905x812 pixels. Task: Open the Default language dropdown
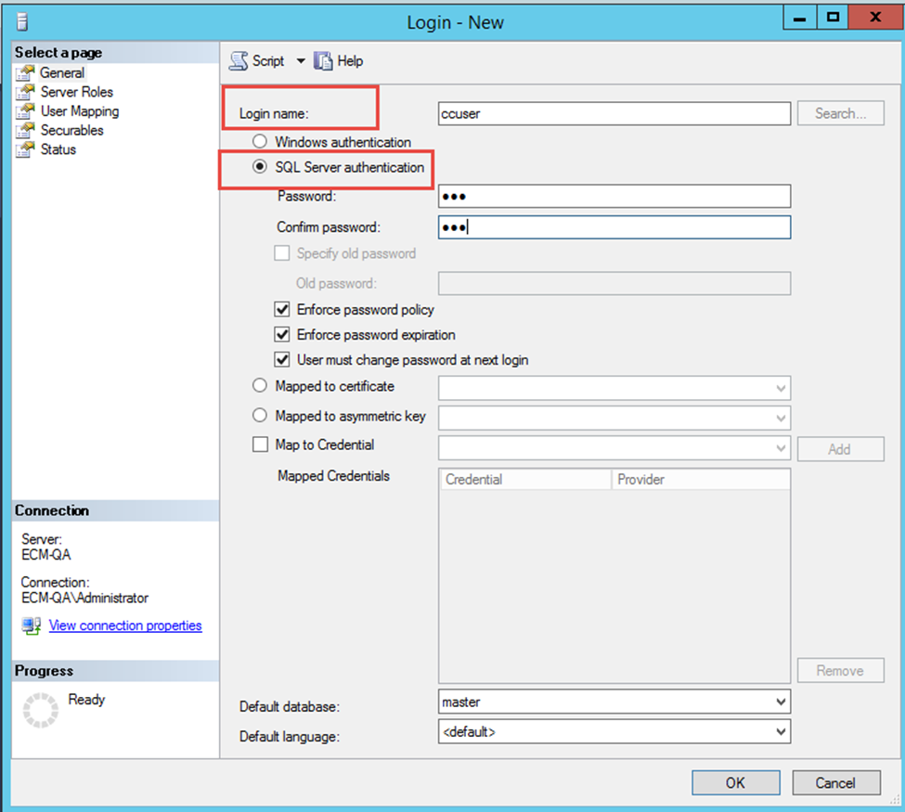point(781,732)
